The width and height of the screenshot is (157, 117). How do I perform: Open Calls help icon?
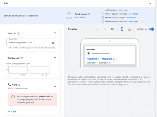coord(19,85)
